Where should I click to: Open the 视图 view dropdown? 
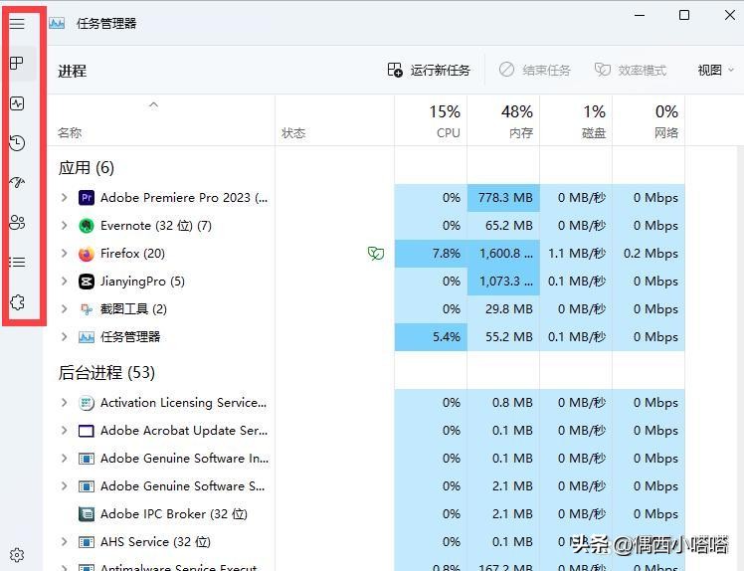tap(715, 71)
